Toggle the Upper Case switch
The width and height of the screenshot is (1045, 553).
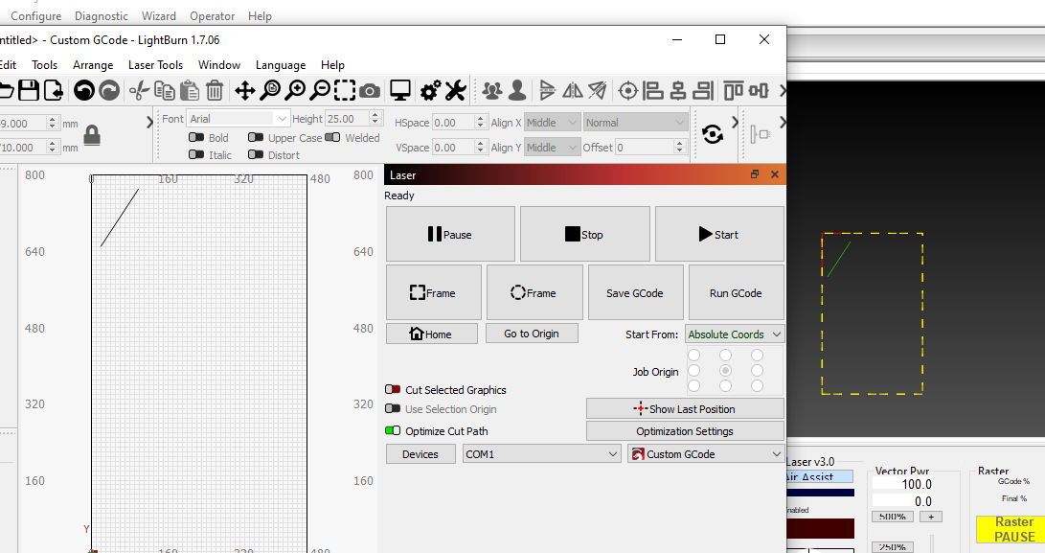255,137
